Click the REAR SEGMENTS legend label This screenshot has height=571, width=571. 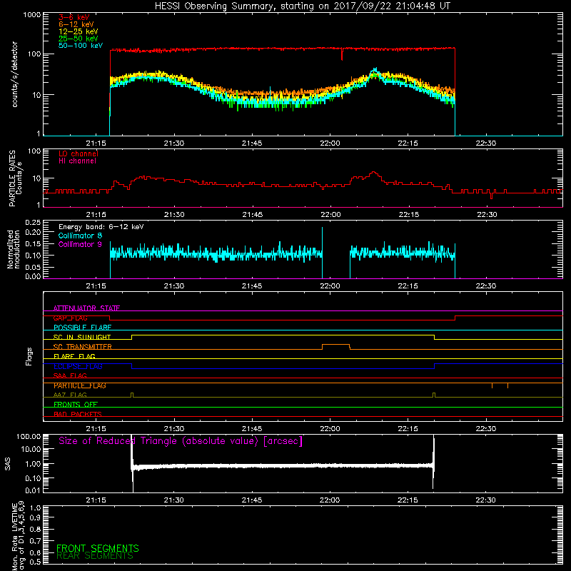coord(95,556)
